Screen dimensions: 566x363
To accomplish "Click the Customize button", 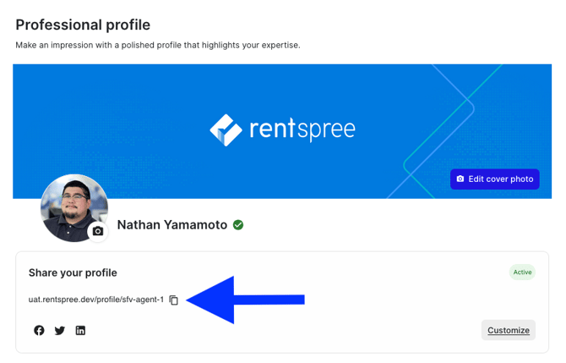I will [509, 330].
